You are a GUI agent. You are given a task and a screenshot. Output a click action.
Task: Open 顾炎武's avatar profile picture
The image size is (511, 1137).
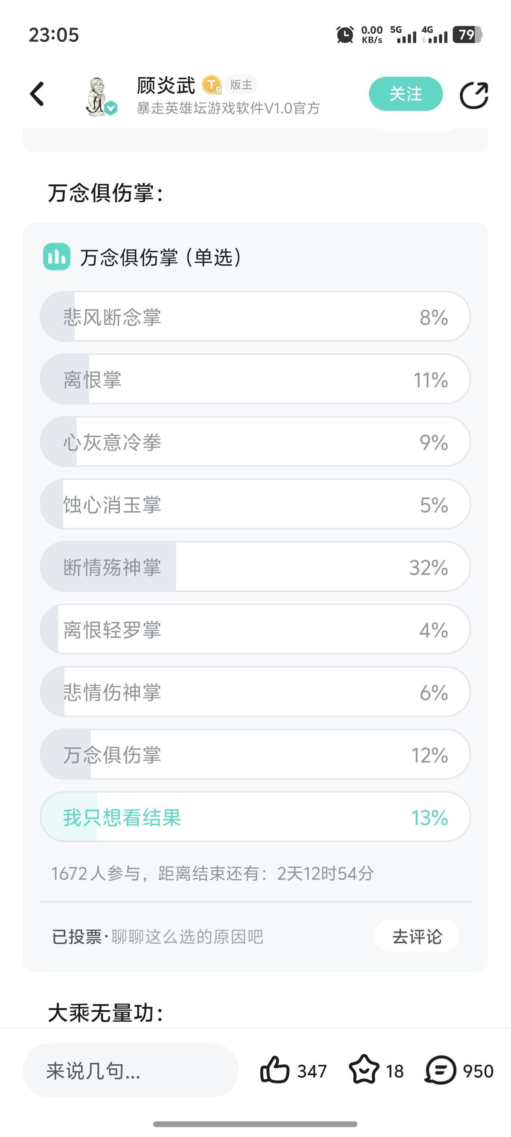99,96
